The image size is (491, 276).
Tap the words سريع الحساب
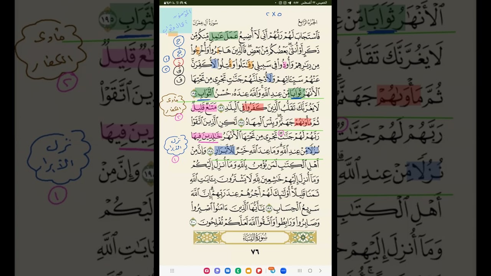[x=296, y=208]
